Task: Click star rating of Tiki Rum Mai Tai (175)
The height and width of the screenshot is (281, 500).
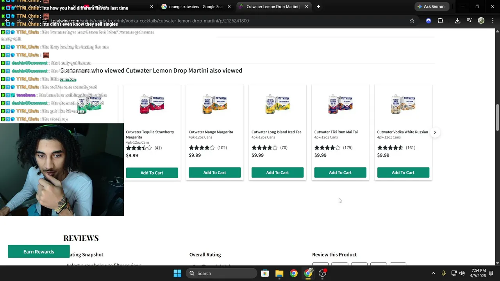Action: pos(327,148)
